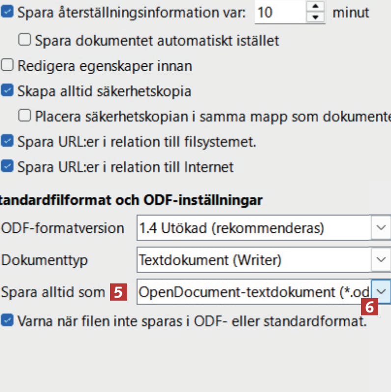Toggle 'Spara återställningsinformation var' checkbox
The width and height of the screenshot is (391, 392).
7,12
